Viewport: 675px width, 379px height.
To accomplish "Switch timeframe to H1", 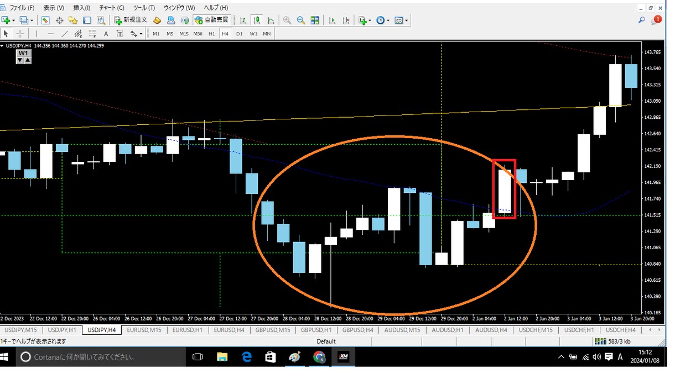I will click(211, 34).
